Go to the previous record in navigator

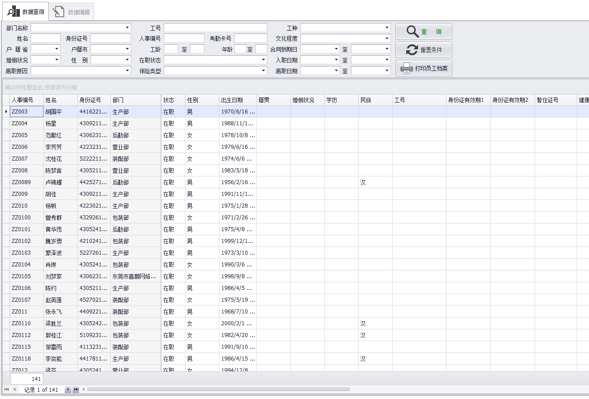click(14, 389)
